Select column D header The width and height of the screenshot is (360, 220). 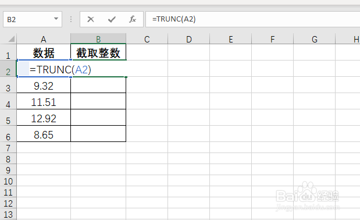[189, 39]
